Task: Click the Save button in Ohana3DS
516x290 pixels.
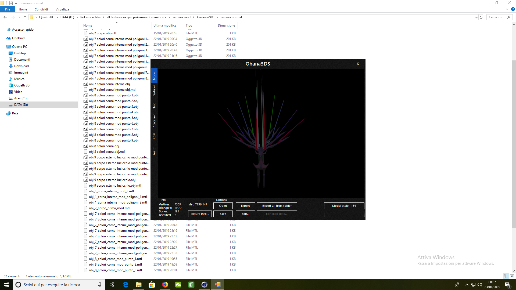Action: click(x=223, y=214)
